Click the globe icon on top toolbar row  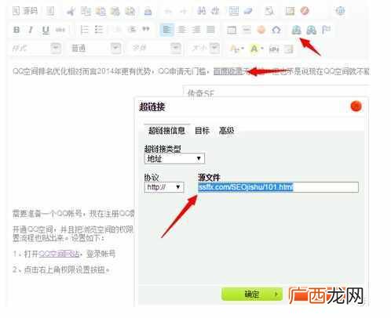coord(340,11)
